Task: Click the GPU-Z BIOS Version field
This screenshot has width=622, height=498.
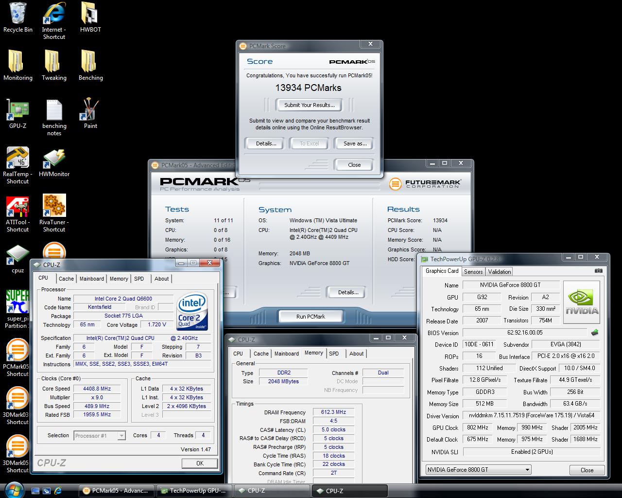Action: coord(525,333)
